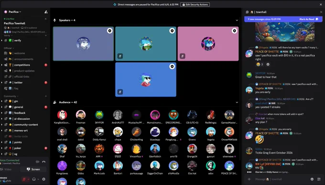Click Gibbo's username in the chat
The image size is (325, 185).
pos(259,149)
